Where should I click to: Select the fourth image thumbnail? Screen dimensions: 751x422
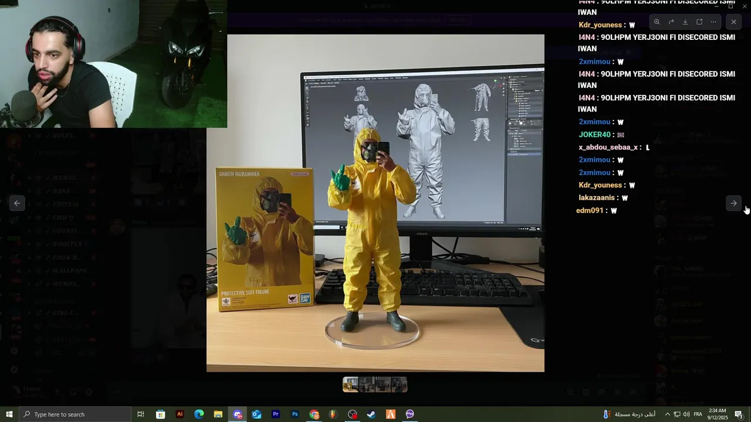(x=400, y=384)
